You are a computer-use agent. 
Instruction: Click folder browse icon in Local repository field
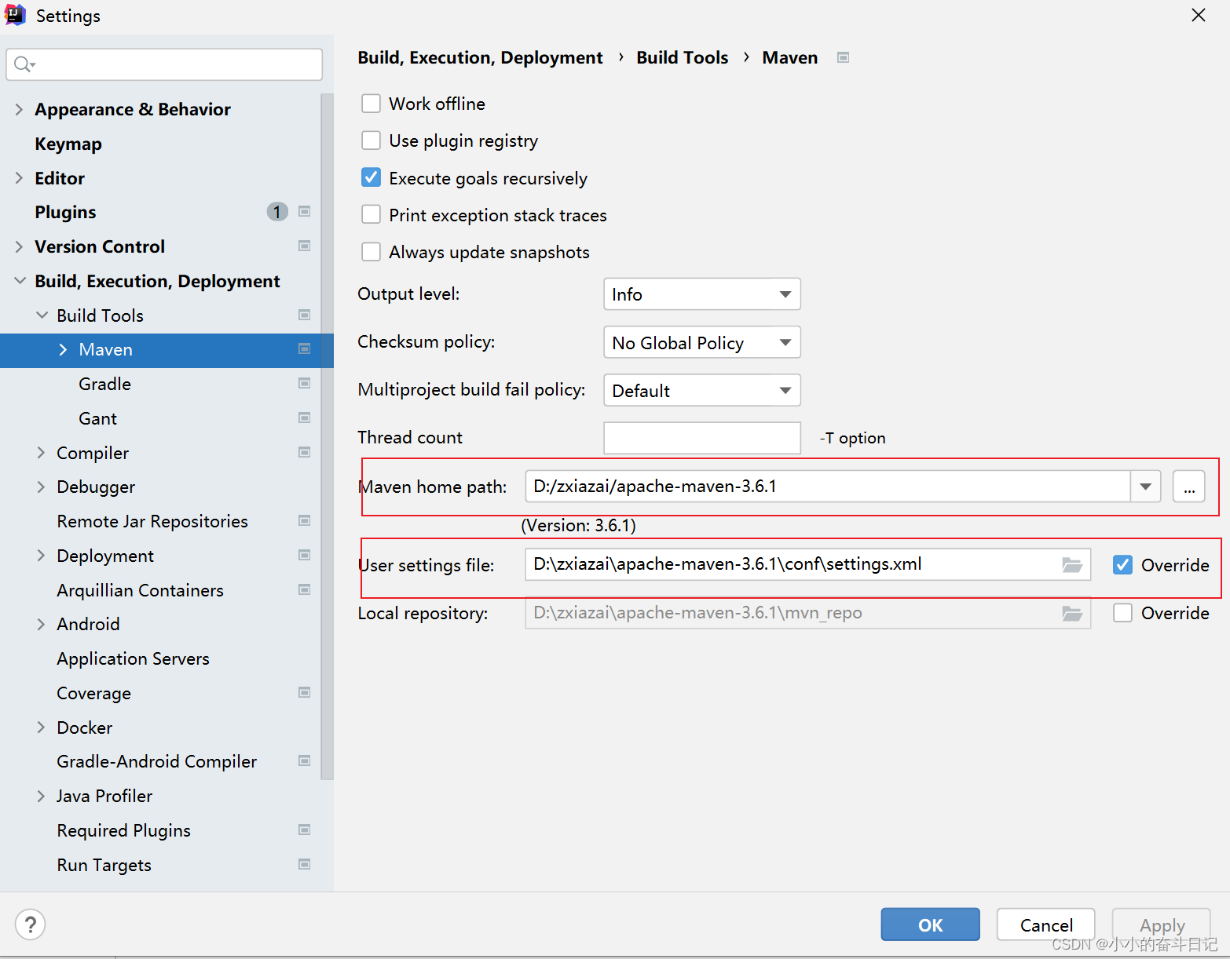click(x=1072, y=613)
